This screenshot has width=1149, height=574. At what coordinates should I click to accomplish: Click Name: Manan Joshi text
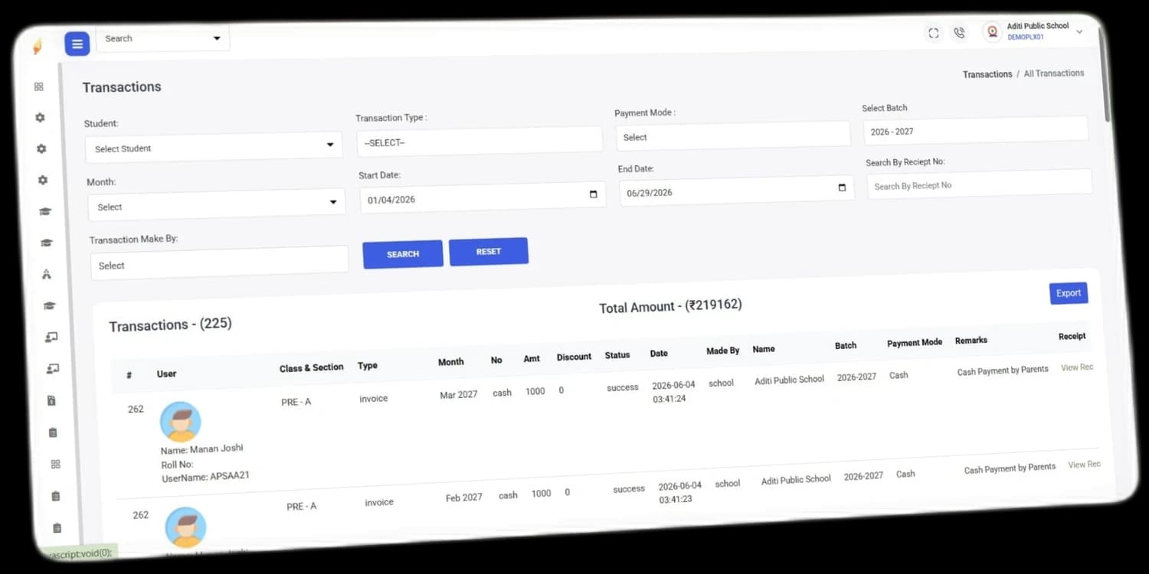[202, 449]
